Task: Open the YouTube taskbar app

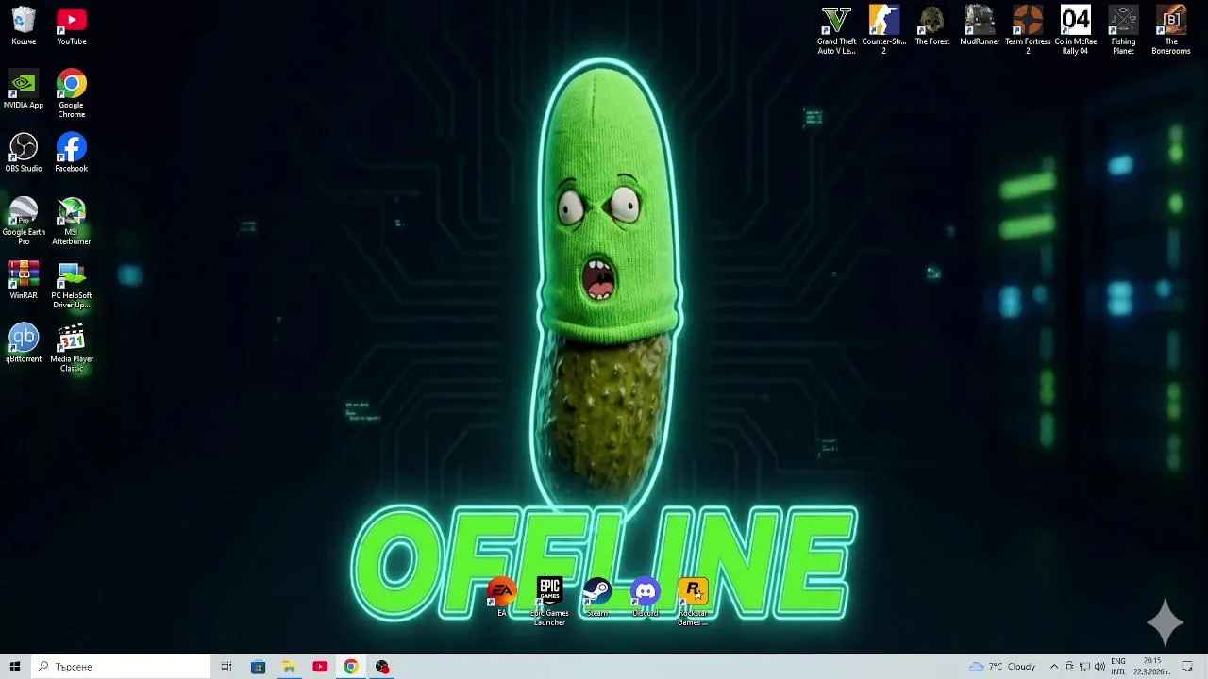Action: pos(320,667)
